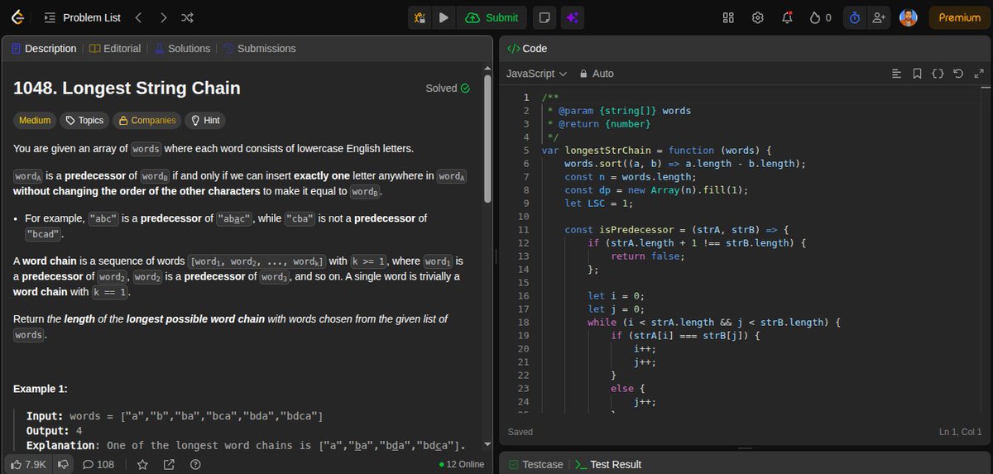Open the notifications bell
This screenshot has width=993, height=474.
[787, 17]
